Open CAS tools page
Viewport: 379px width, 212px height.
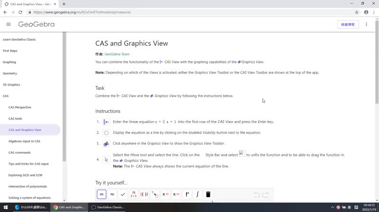pyautogui.click(x=15, y=119)
